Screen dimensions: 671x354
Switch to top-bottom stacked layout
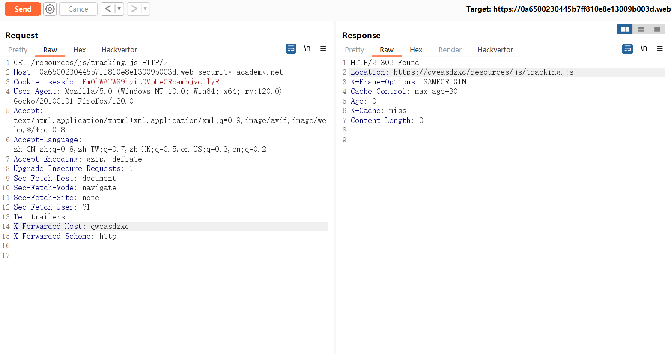click(x=641, y=29)
